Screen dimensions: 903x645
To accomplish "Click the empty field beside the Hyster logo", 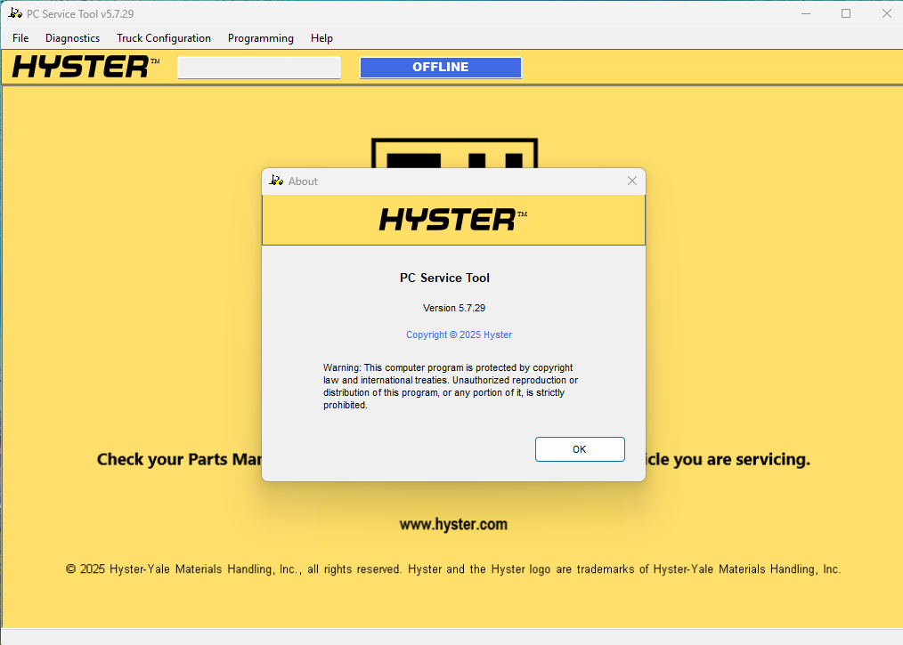I will [x=259, y=67].
